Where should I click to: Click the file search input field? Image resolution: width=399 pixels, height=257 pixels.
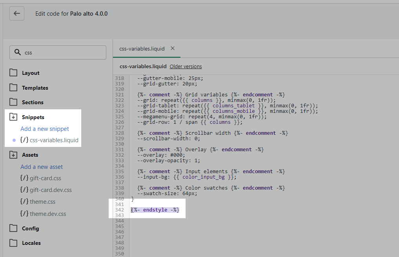coord(63,52)
